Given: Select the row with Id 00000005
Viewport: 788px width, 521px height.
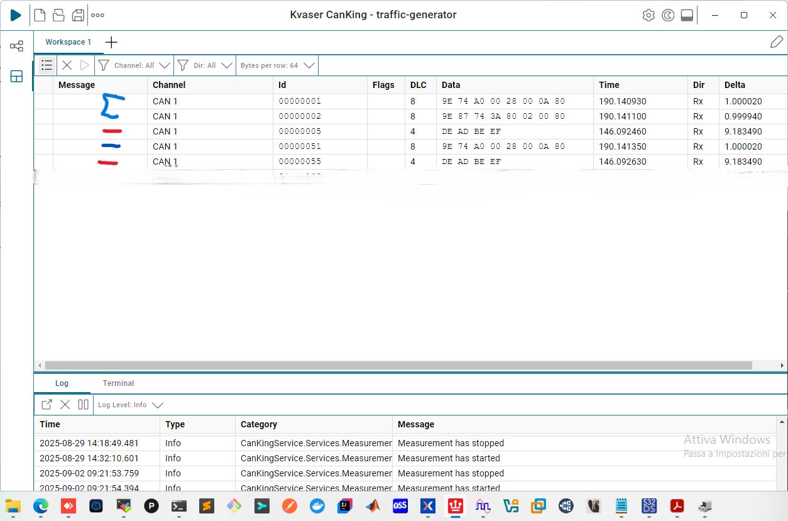Looking at the screenshot, I should pyautogui.click(x=411, y=131).
